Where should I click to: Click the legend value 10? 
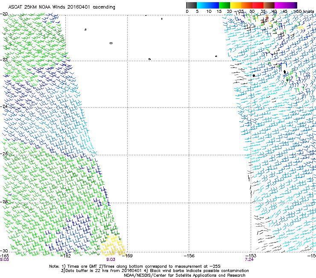pyautogui.click(x=209, y=12)
